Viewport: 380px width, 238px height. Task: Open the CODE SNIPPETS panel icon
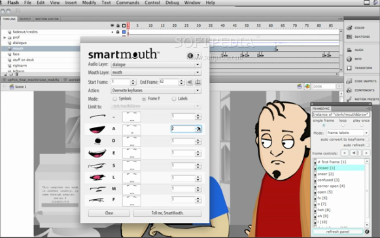[349, 81]
